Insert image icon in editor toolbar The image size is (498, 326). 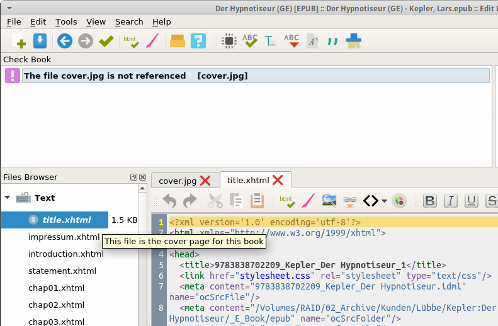pos(329,201)
